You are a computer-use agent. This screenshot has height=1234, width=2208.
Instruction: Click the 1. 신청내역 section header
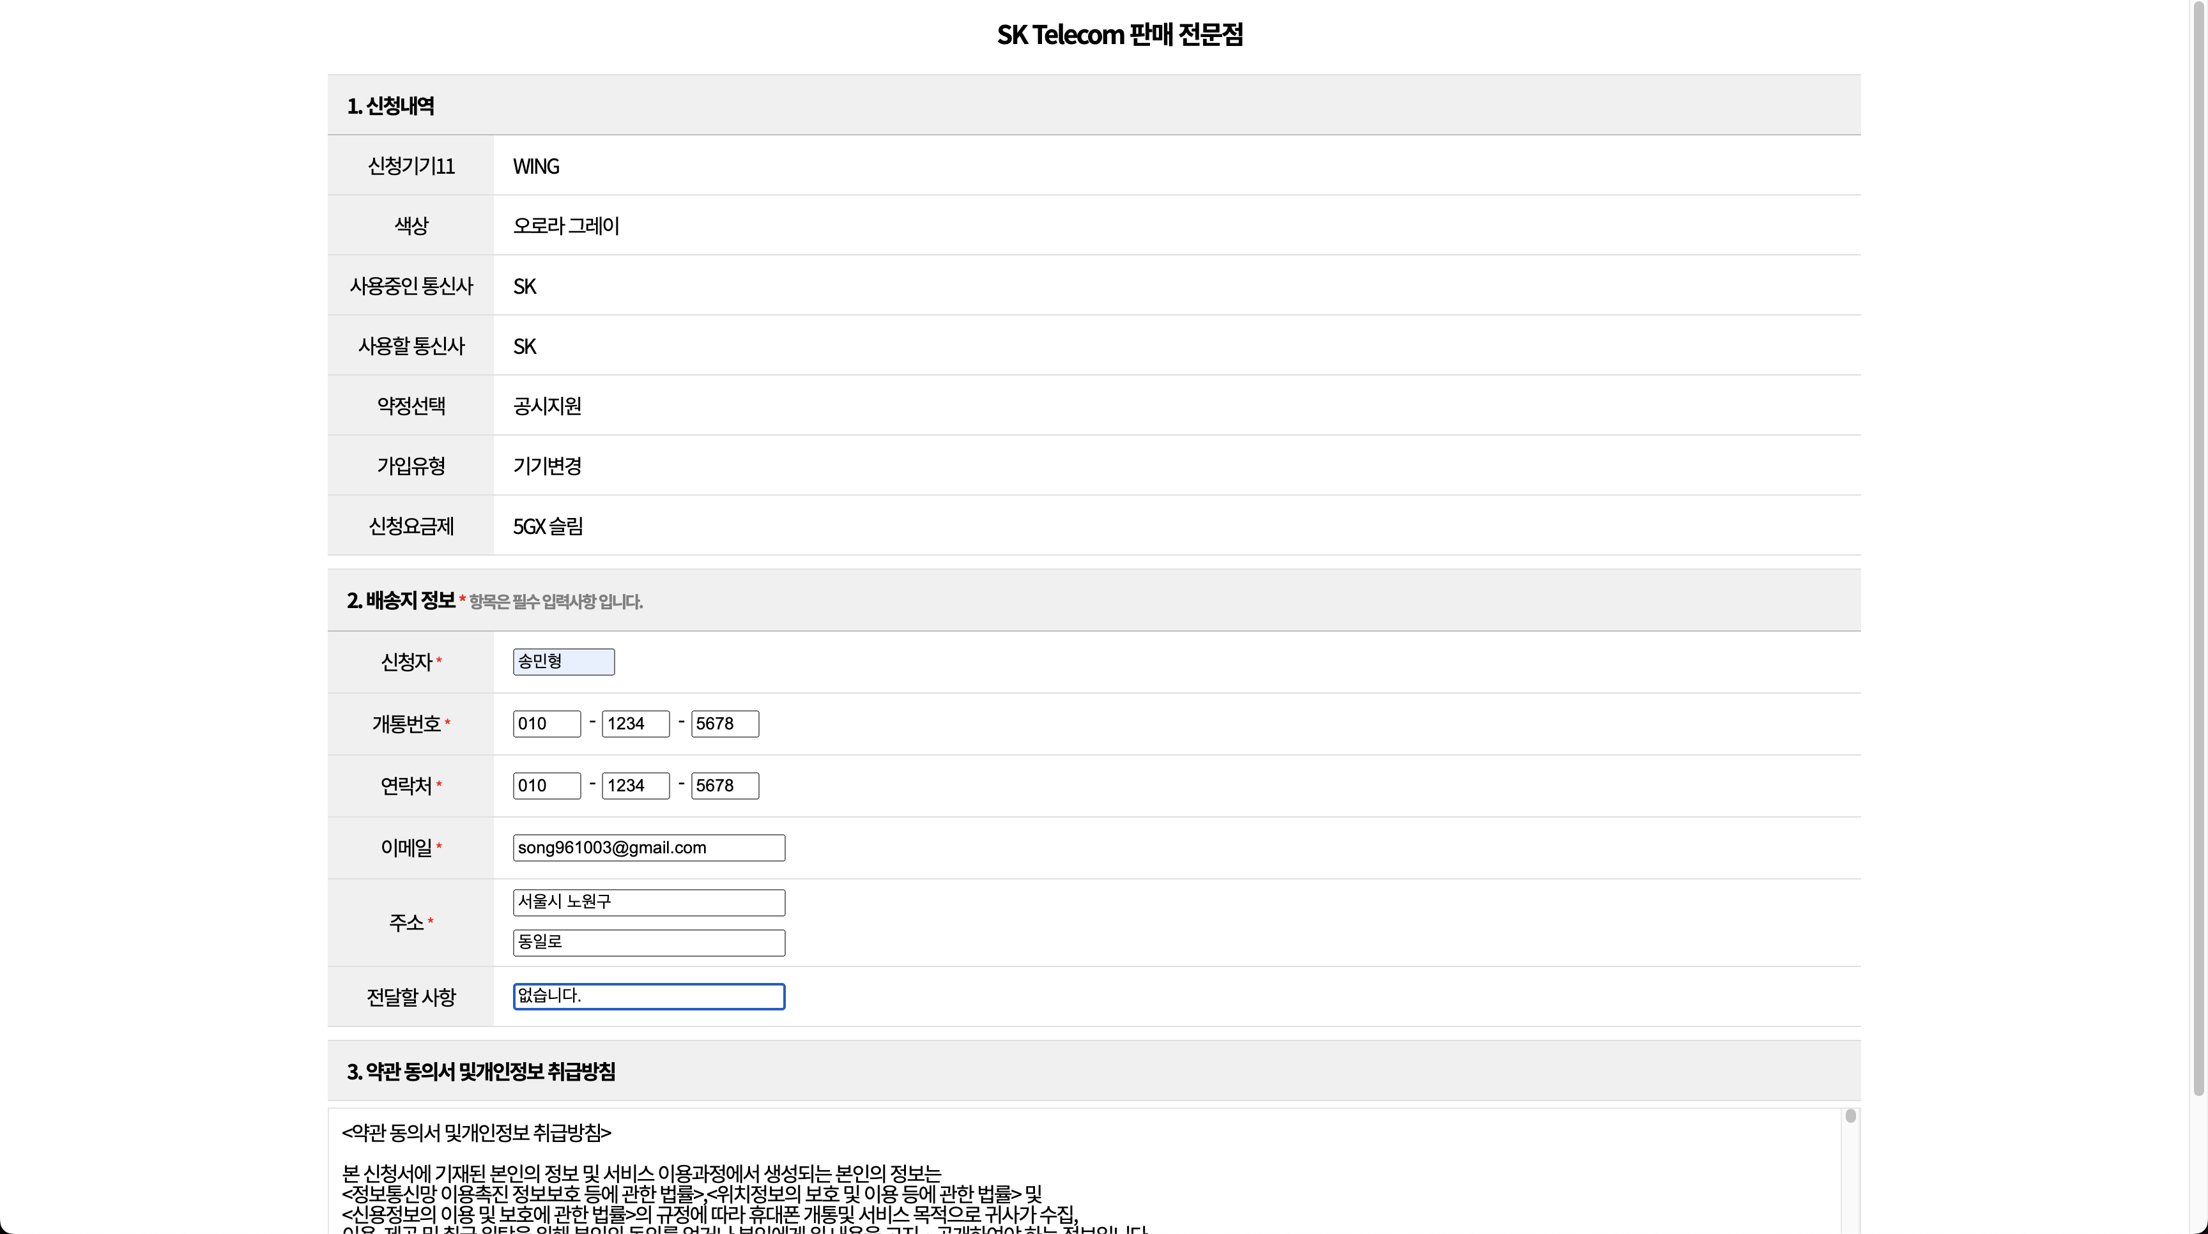coord(391,105)
